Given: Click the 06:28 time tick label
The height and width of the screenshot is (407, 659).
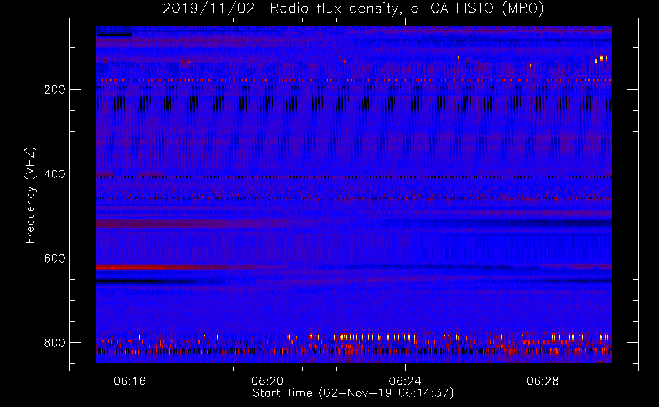Looking at the screenshot, I should pyautogui.click(x=543, y=381).
